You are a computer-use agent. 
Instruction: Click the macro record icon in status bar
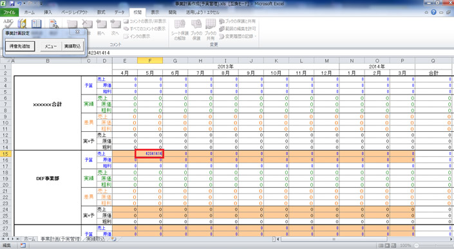pyautogui.click(x=23, y=246)
